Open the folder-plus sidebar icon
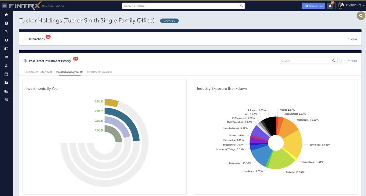The width and height of the screenshot is (366, 196). [x=6, y=83]
